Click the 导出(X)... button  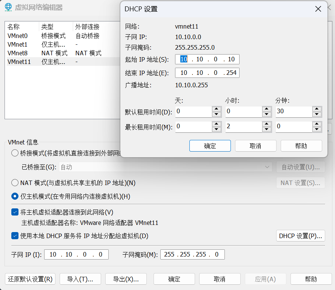tap(126, 279)
